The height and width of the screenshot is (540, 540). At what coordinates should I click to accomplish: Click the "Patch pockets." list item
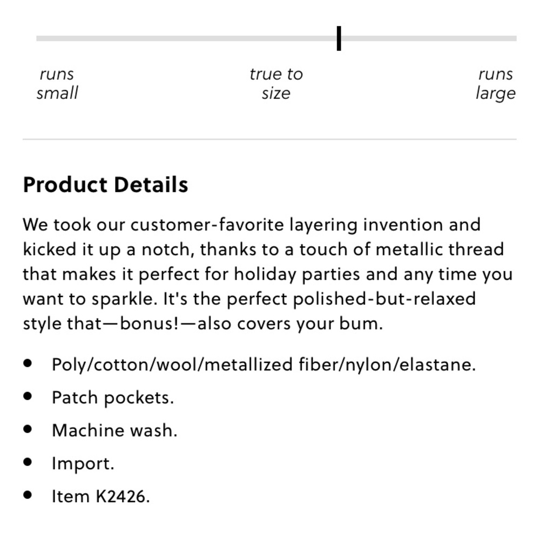tap(113, 397)
